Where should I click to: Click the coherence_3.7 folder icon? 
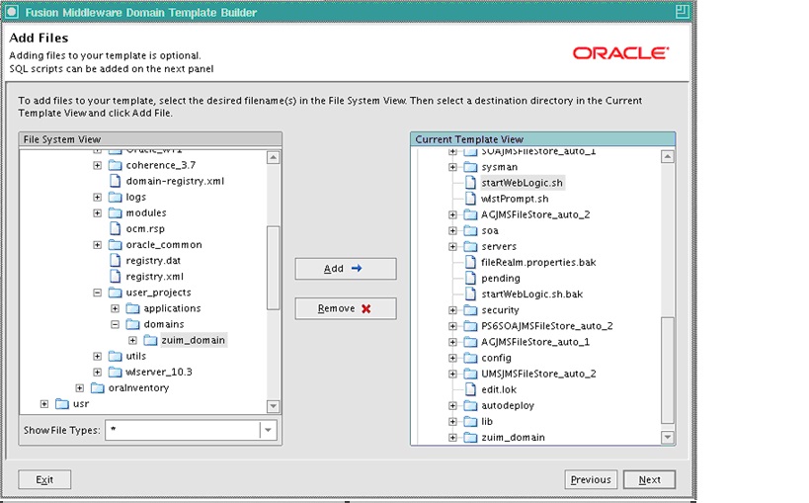click(115, 165)
